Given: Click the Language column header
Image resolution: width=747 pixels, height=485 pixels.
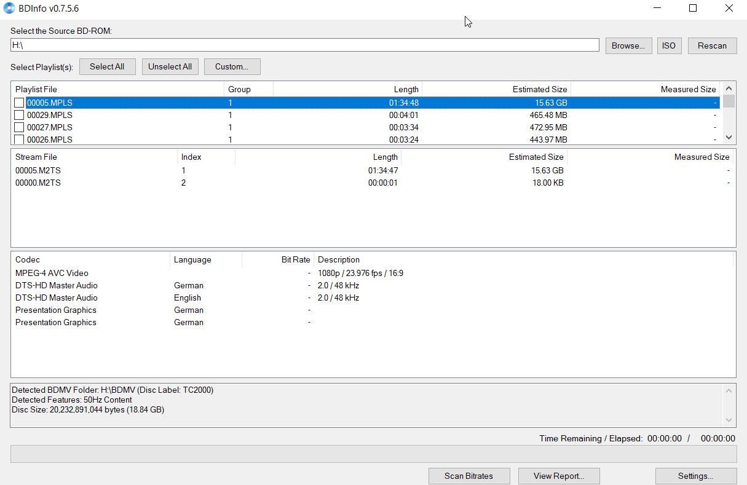Looking at the screenshot, I should point(206,259).
